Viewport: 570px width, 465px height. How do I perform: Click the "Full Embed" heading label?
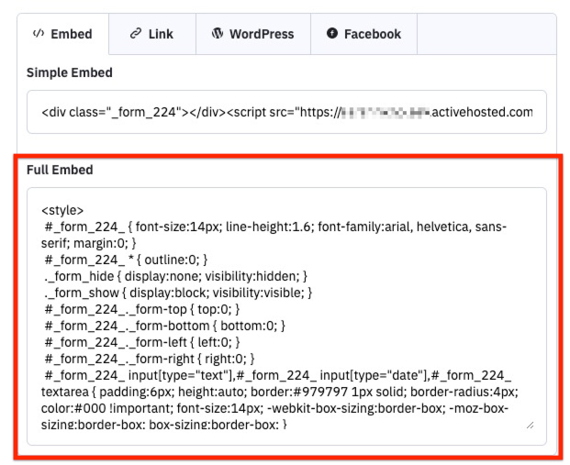[60, 171]
